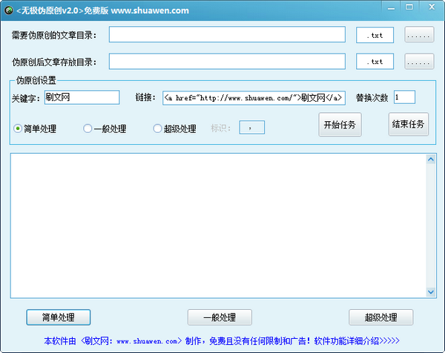Screen dimensions: 445x353
Task: Stop the task with 结束任务 button
Action: click(x=409, y=124)
